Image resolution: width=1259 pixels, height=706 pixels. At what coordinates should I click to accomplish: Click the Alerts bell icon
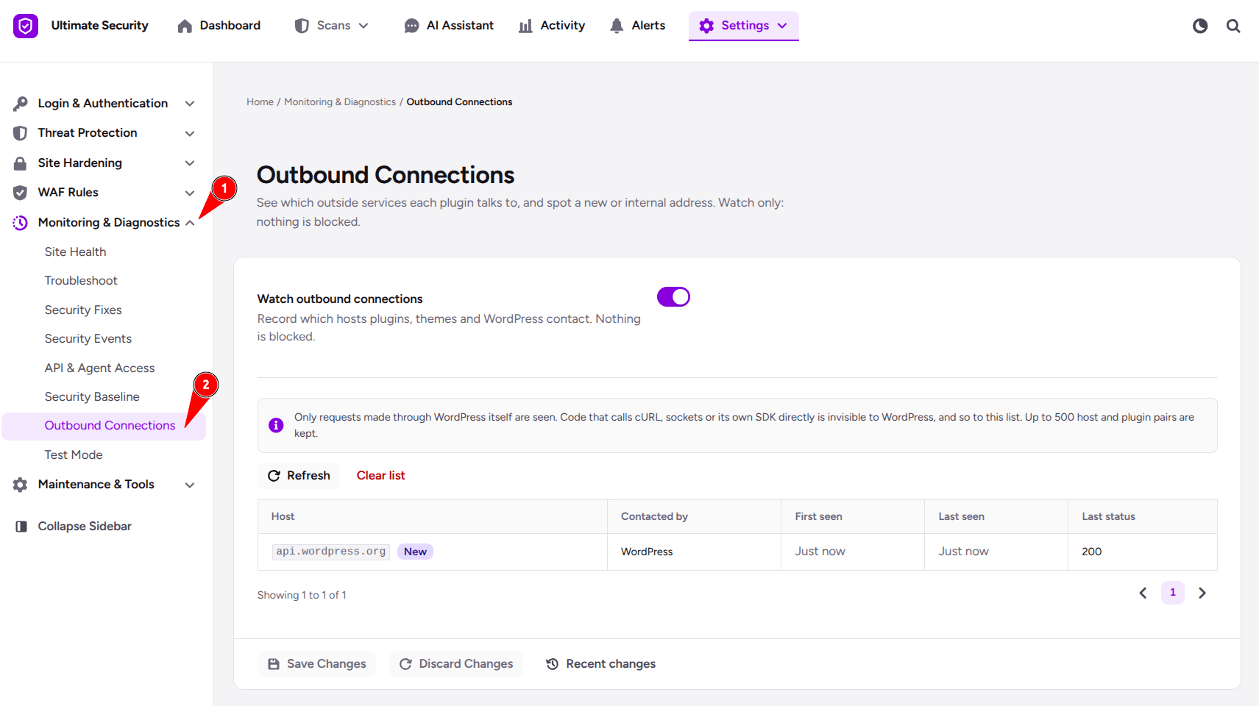click(x=617, y=26)
